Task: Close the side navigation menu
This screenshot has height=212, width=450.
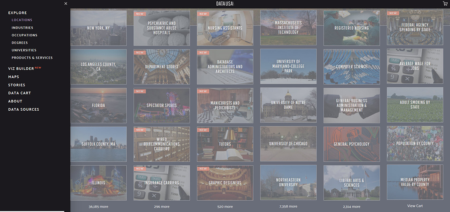Action: click(66, 3)
